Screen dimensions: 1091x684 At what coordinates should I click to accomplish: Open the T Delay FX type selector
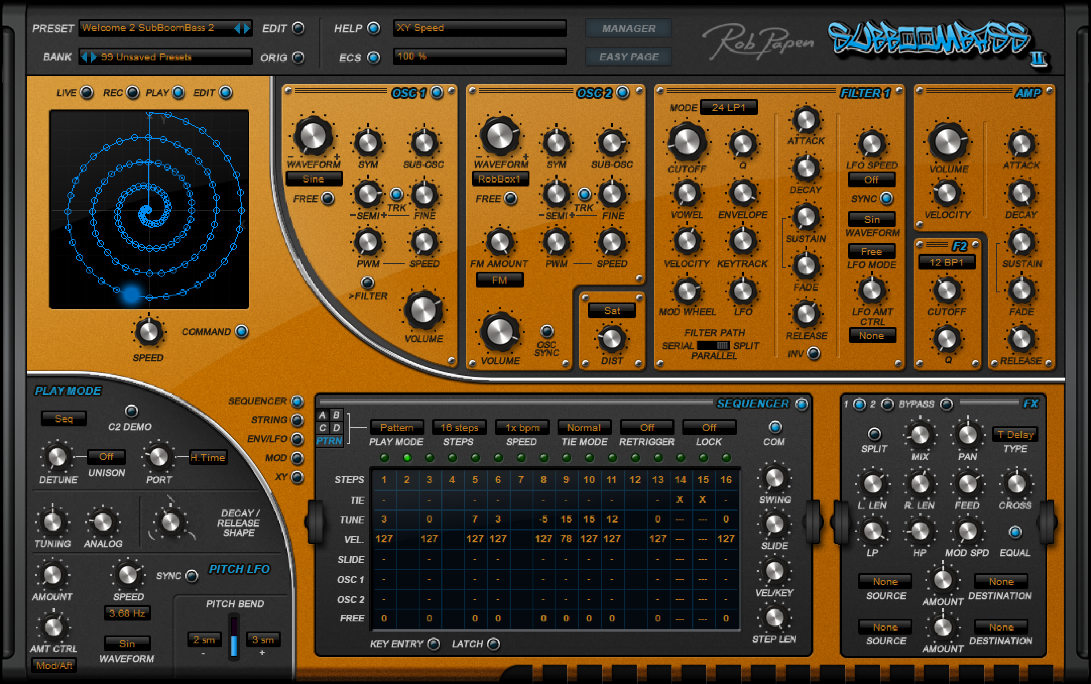tap(1015, 434)
